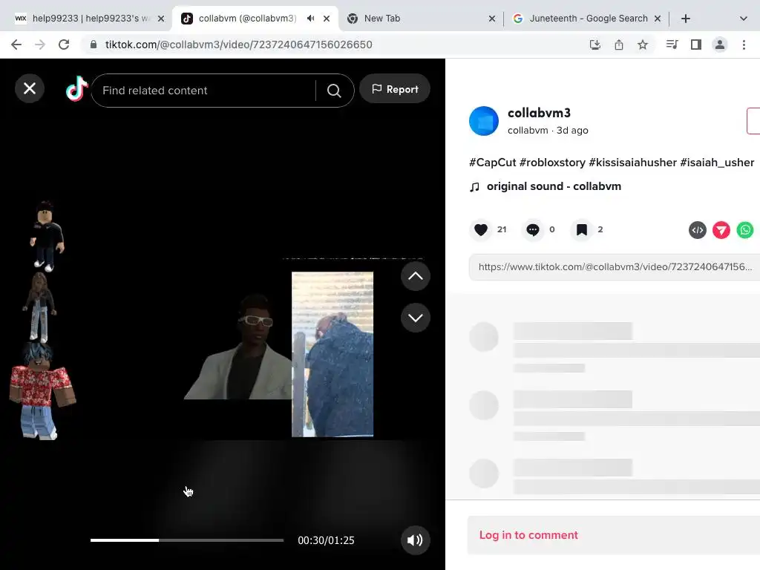This screenshot has height=570, width=760.
Task: Share to WhatsApp
Action: click(x=745, y=230)
